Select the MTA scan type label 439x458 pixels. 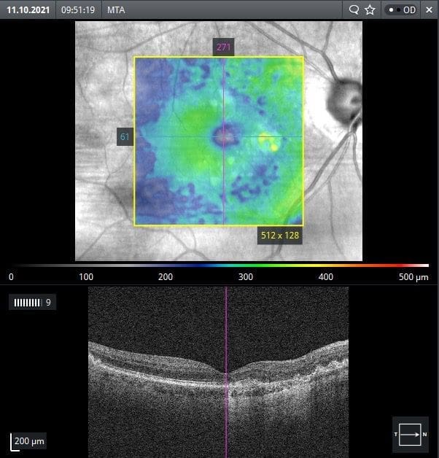(x=115, y=10)
